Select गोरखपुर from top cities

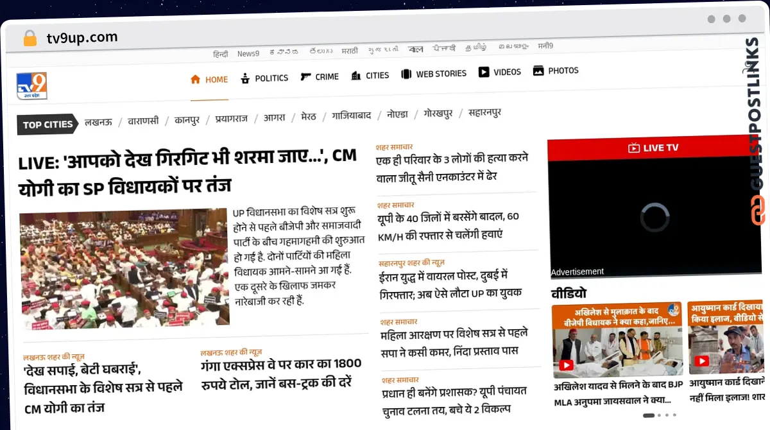tap(438, 114)
